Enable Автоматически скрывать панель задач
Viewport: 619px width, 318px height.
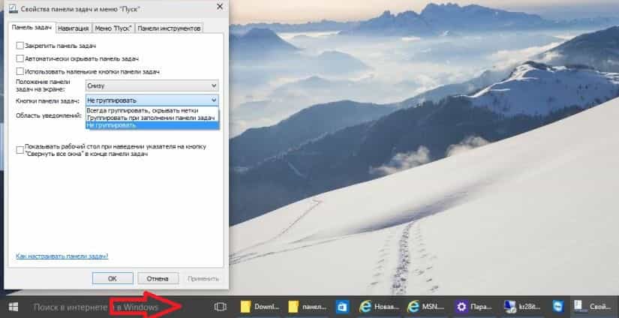point(20,58)
